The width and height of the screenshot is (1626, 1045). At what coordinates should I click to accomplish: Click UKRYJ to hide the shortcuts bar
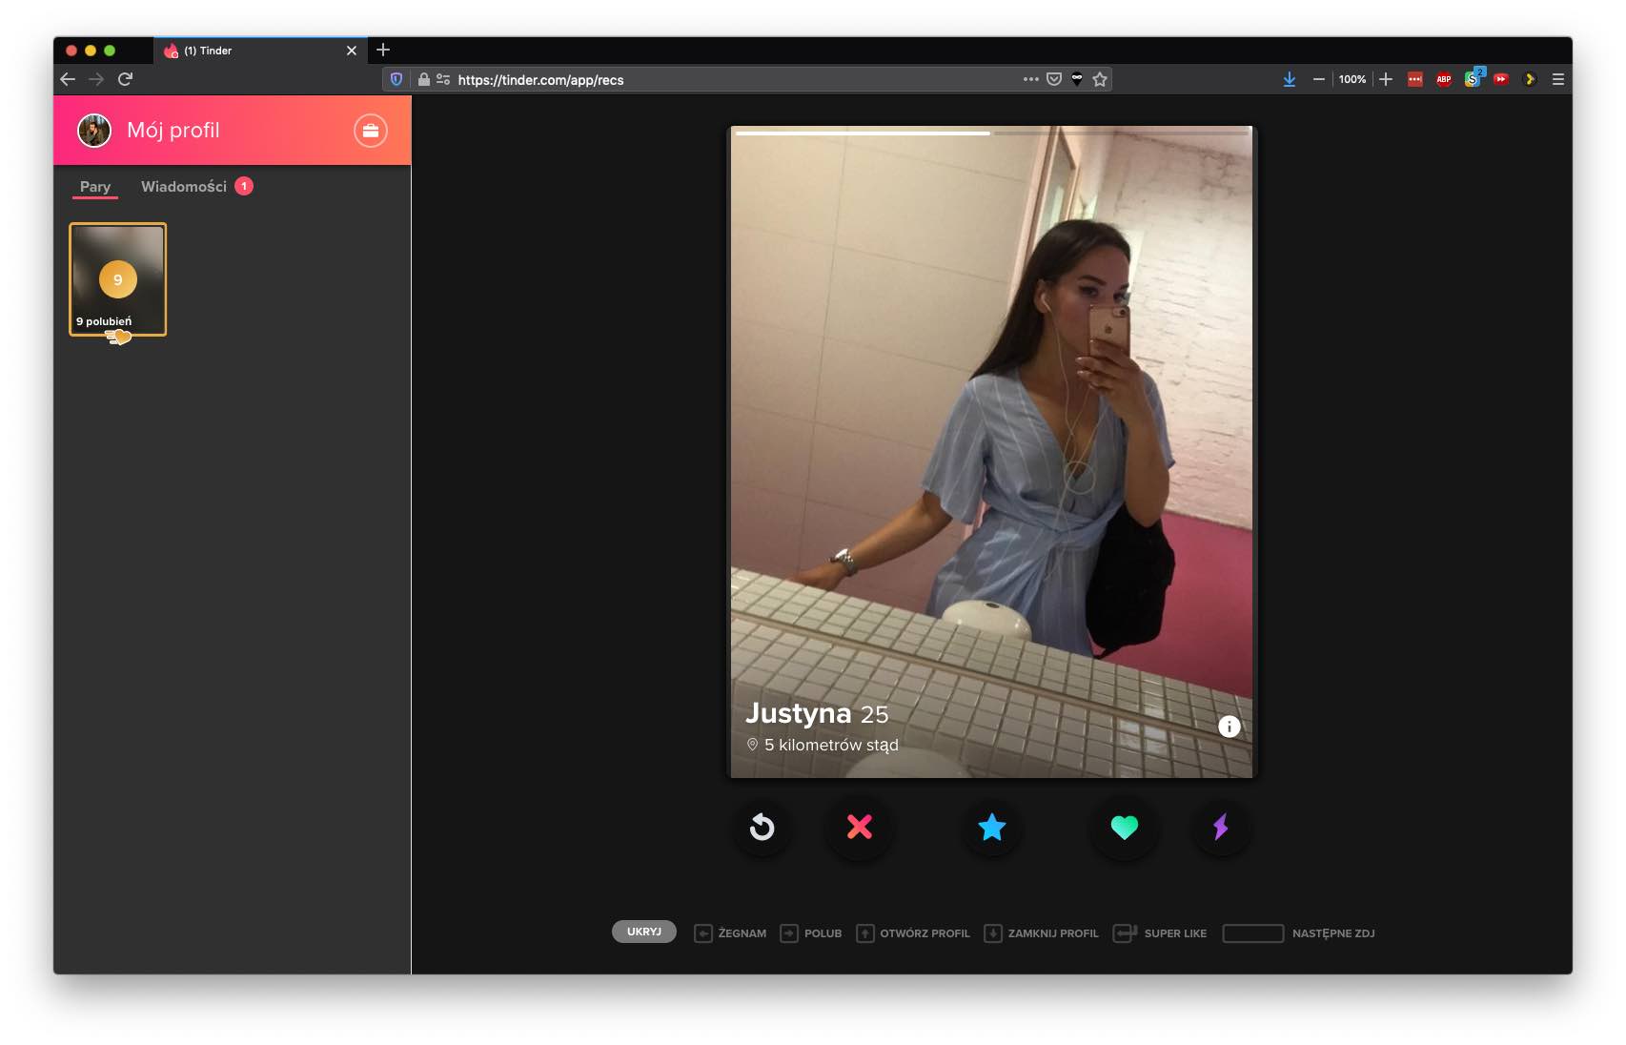[643, 932]
